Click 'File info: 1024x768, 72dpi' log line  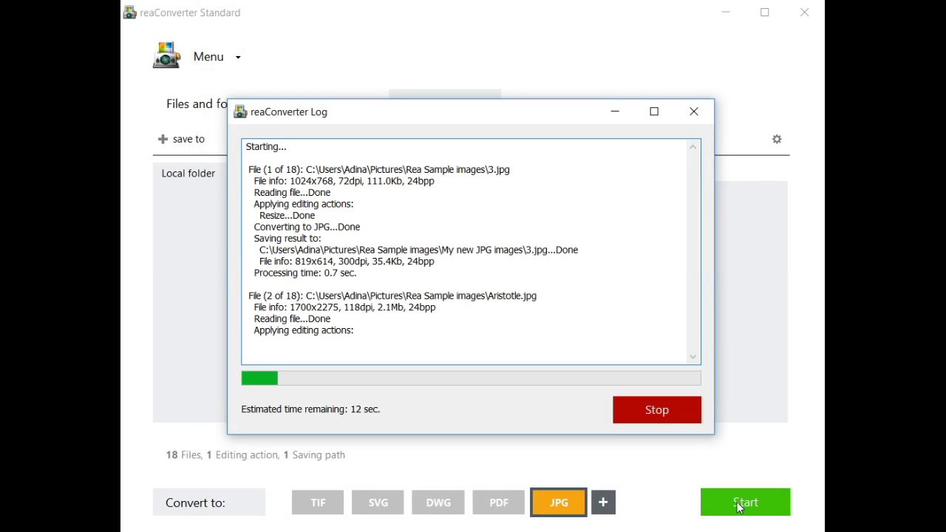[x=344, y=181]
